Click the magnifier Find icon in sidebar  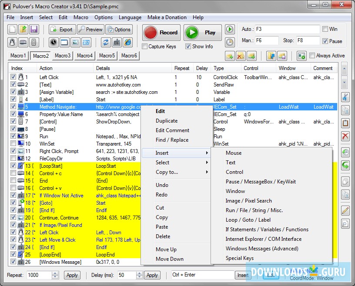[x=345, y=224]
